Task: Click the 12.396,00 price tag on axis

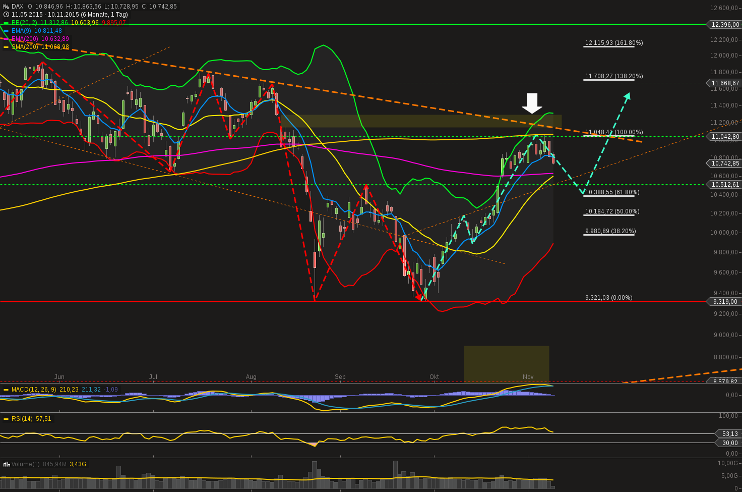Action: (x=725, y=24)
